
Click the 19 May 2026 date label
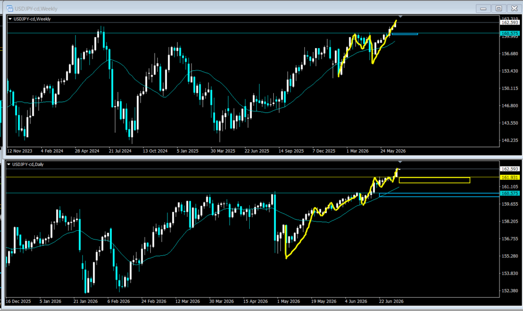pyautogui.click(x=323, y=301)
